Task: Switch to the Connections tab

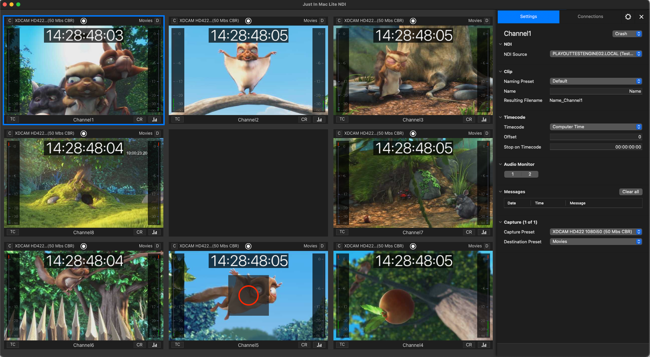Action: click(590, 17)
